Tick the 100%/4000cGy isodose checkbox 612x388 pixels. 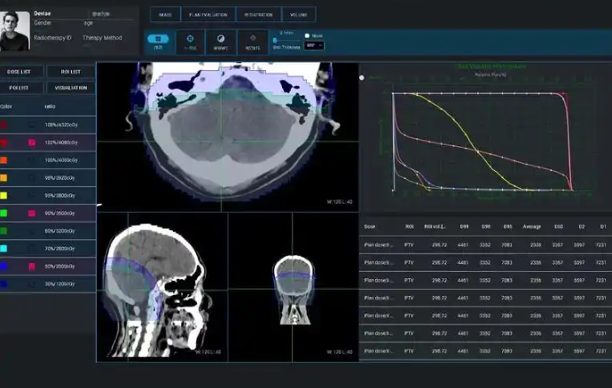(x=32, y=160)
